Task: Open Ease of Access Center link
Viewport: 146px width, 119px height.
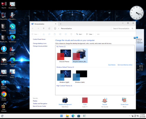Action: [x=39, y=106]
